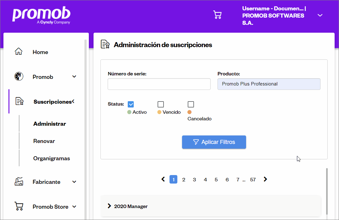Expand the Promob sidebar menu chevron
This screenshot has width=339, height=220.
pyautogui.click(x=74, y=77)
